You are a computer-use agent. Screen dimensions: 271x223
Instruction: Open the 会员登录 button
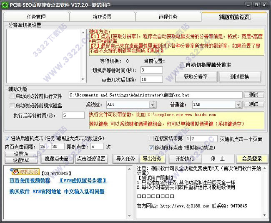coord(252,159)
